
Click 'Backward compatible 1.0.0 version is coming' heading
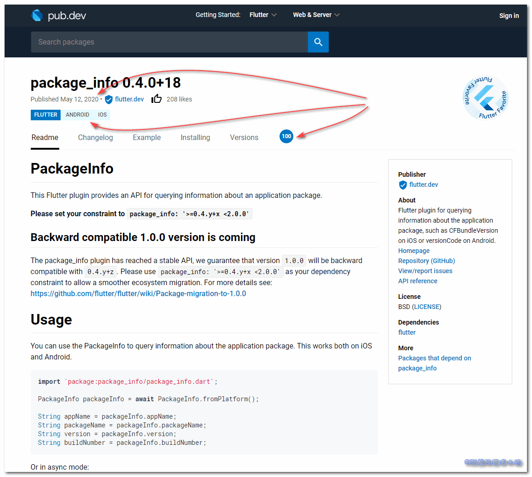[x=143, y=237]
